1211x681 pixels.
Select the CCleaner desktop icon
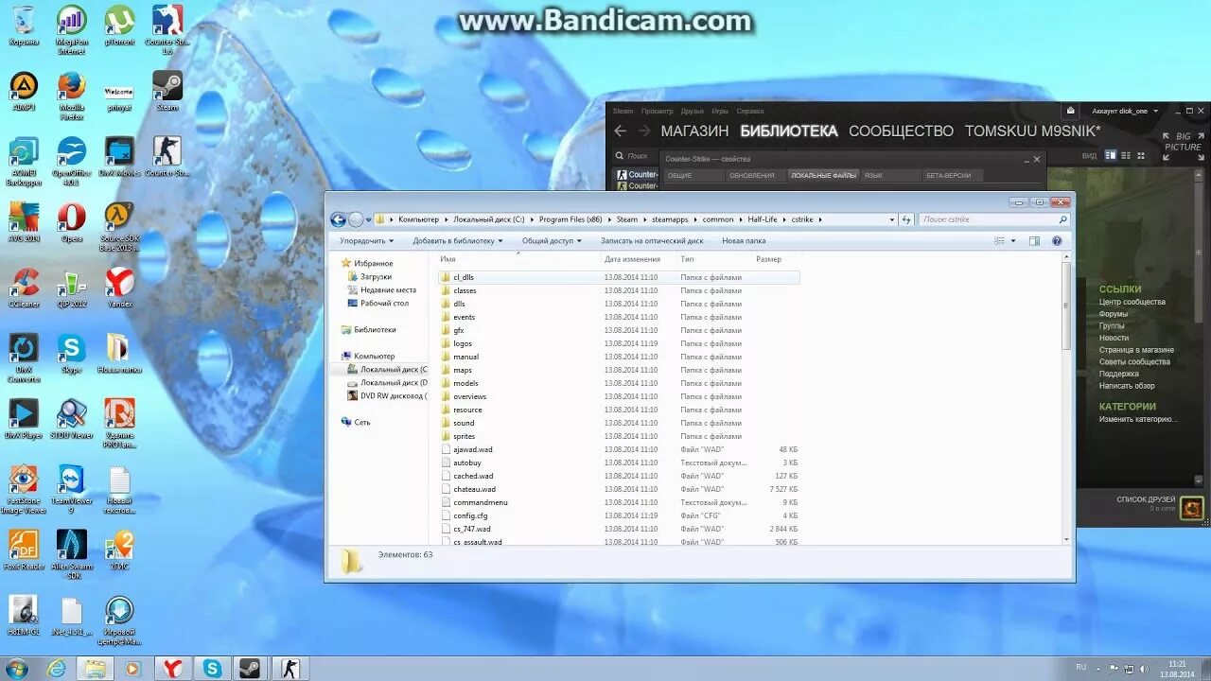24,288
